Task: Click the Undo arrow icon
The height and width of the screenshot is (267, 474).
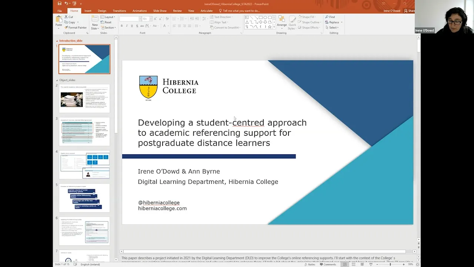Action: 66,4
